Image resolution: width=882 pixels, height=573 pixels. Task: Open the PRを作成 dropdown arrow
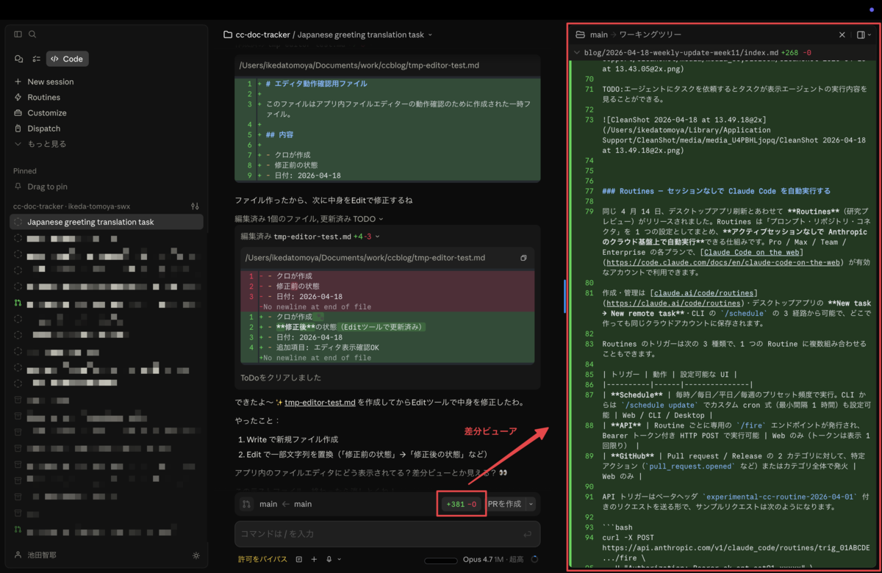pos(531,504)
